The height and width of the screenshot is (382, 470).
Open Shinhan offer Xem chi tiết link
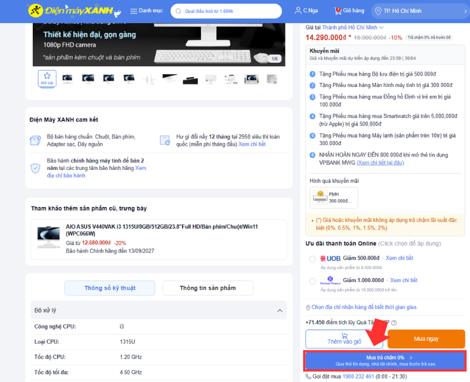(404, 280)
